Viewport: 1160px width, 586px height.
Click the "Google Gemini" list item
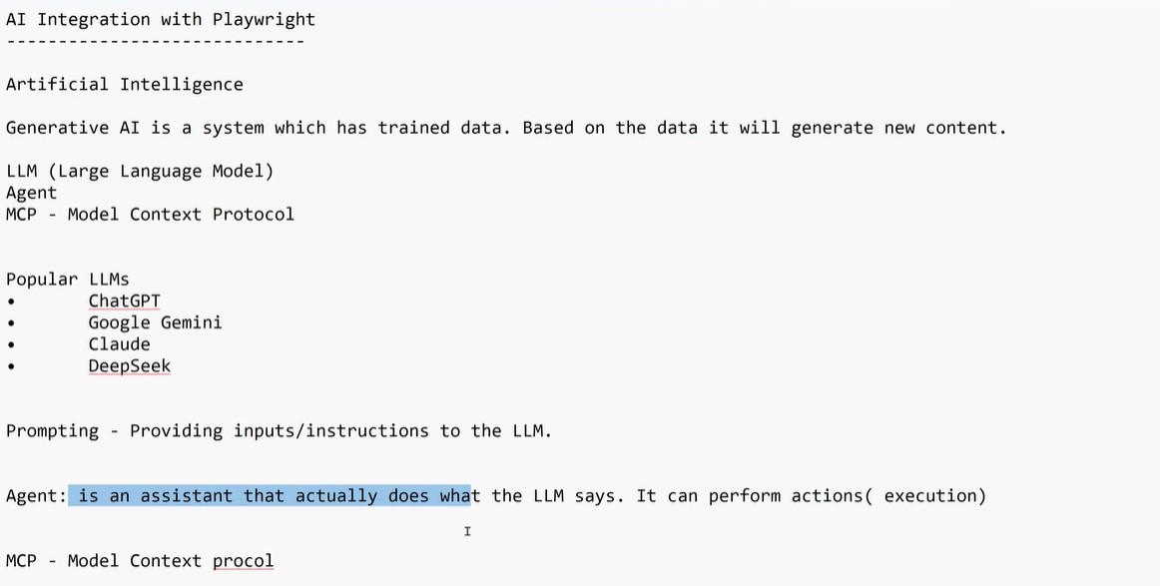(x=155, y=322)
